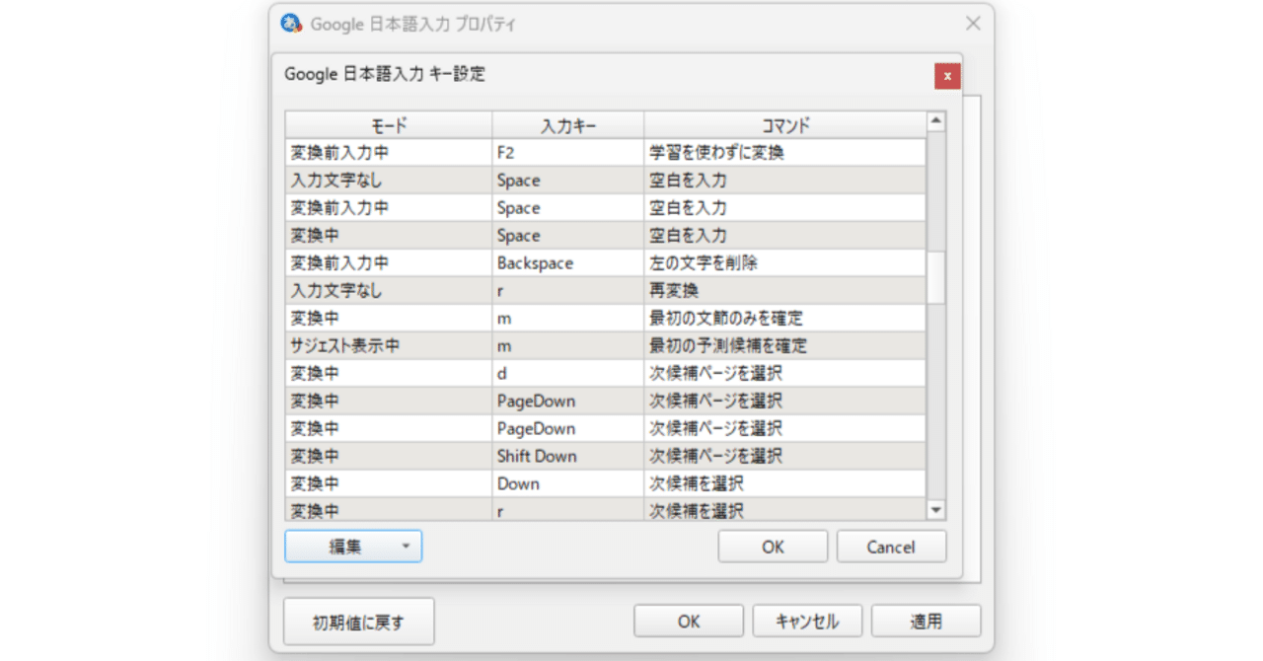Close the key settings dialog via red x icon

946,75
